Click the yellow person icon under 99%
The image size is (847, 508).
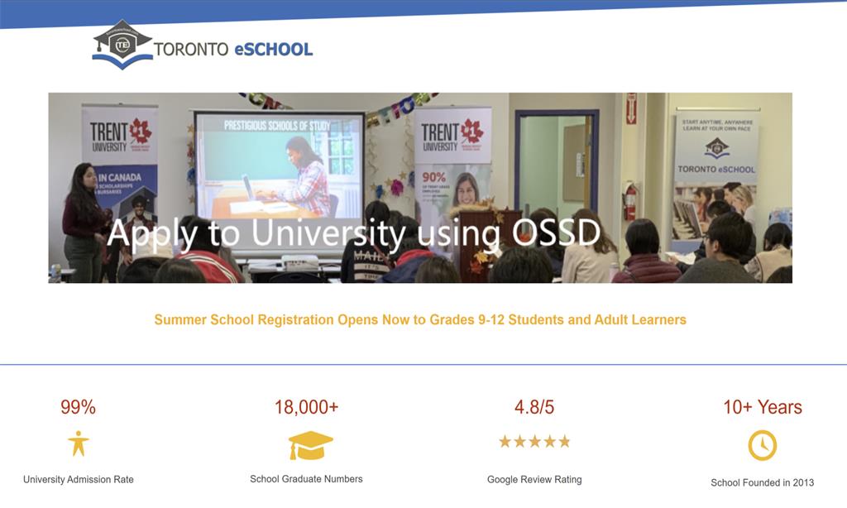pyautogui.click(x=79, y=444)
